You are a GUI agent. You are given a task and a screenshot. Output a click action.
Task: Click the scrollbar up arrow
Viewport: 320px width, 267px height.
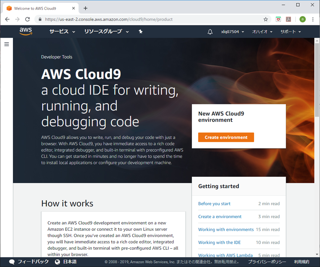coord(317,41)
